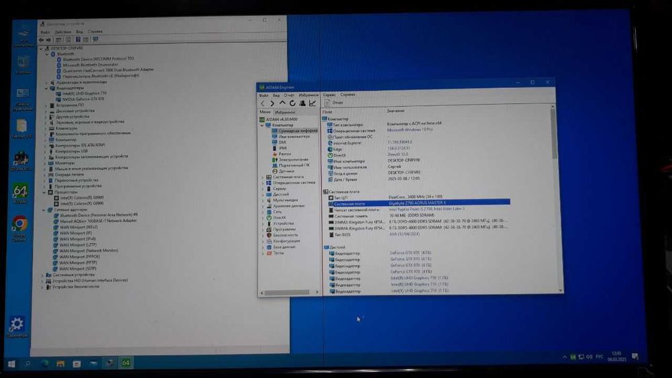
Task: Click the AIDA64 taskbar icon
Action: (x=126, y=363)
